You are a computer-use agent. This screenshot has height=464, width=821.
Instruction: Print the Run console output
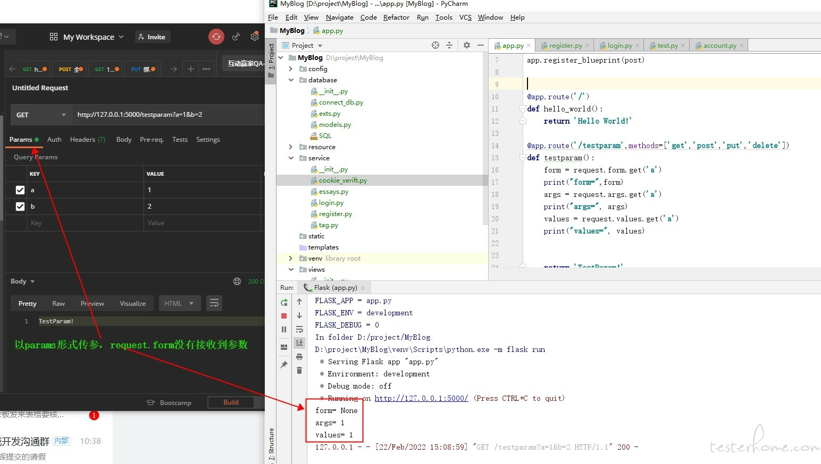pyautogui.click(x=299, y=357)
